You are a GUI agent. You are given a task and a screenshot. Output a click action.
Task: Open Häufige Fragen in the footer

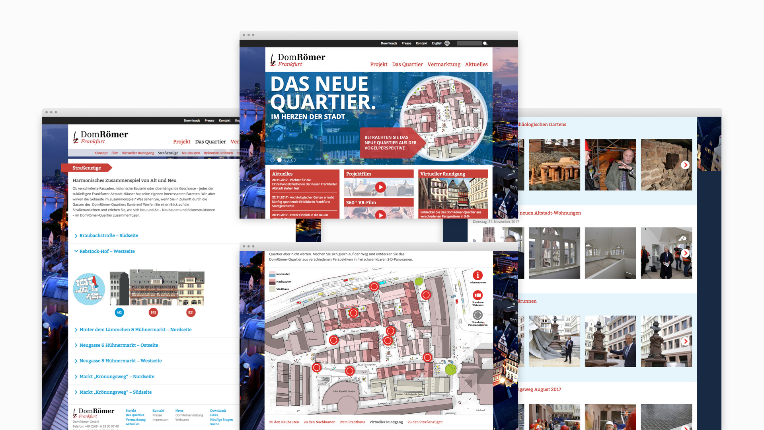221,420
